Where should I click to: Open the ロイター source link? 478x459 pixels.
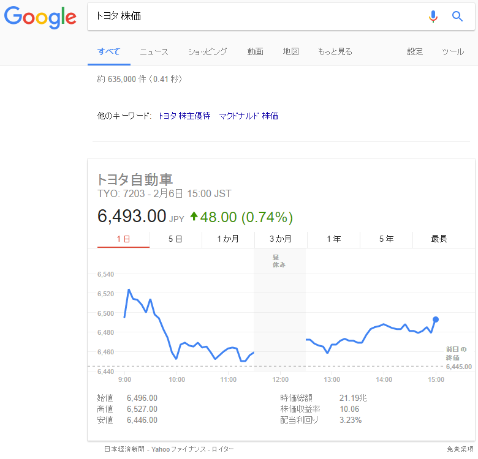click(223, 449)
